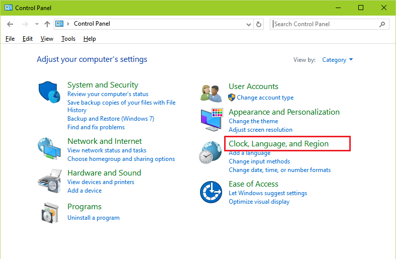Open the View menu
Viewport: 396px width, 259px height.
point(47,39)
